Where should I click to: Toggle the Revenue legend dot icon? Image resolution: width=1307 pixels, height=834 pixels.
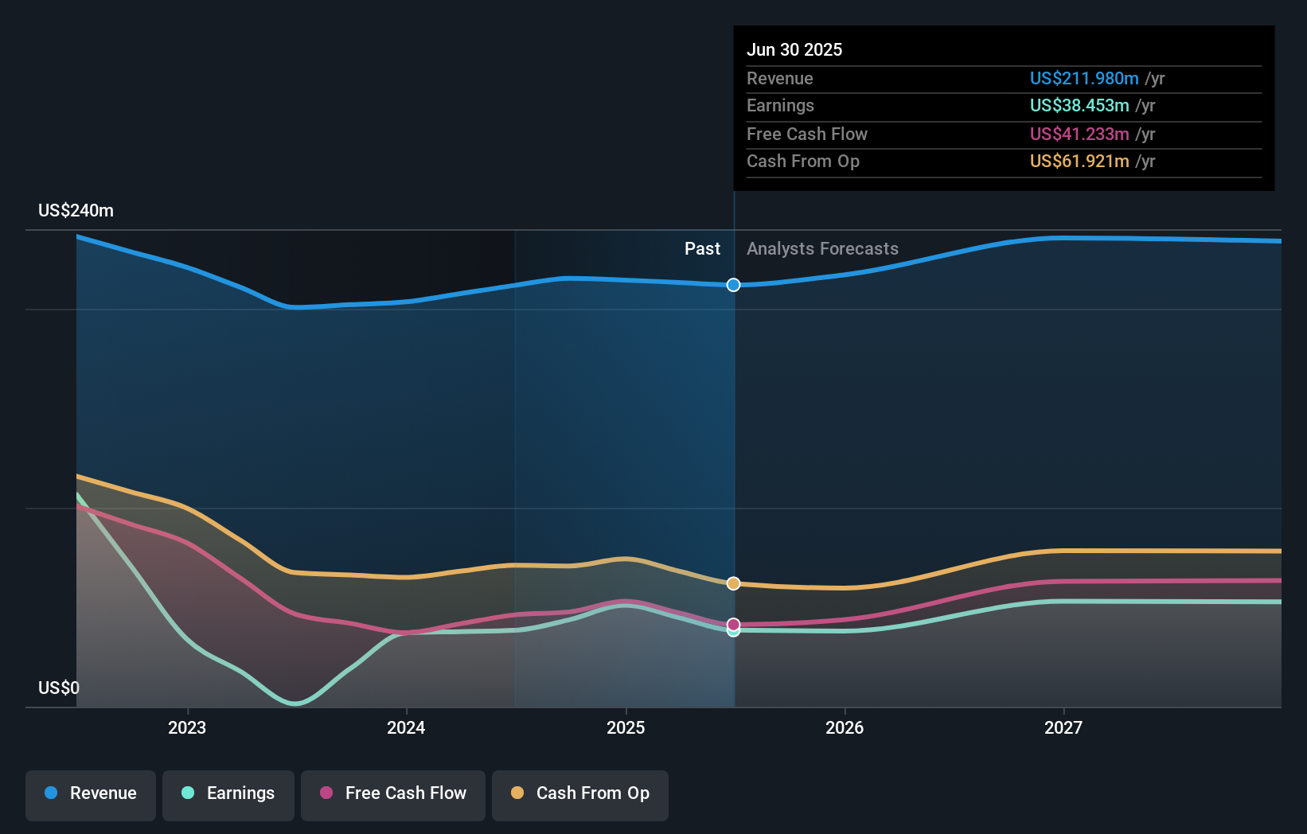point(50,793)
